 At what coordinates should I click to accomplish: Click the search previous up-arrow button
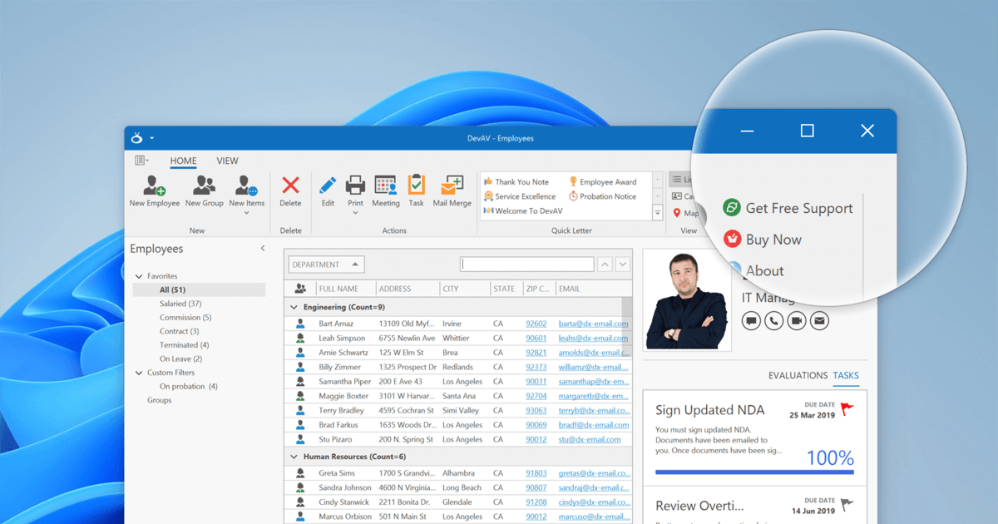point(605,264)
